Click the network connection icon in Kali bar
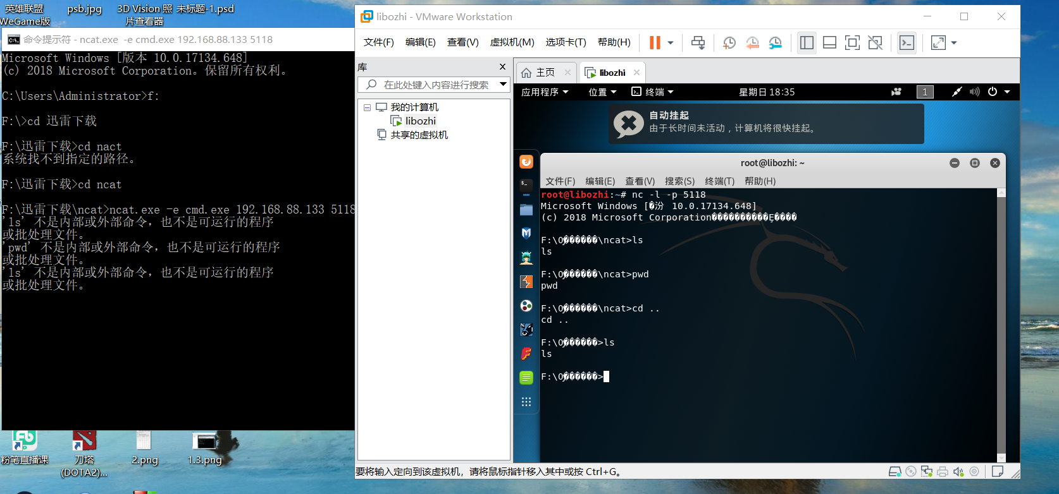The height and width of the screenshot is (494, 1059). click(x=957, y=92)
